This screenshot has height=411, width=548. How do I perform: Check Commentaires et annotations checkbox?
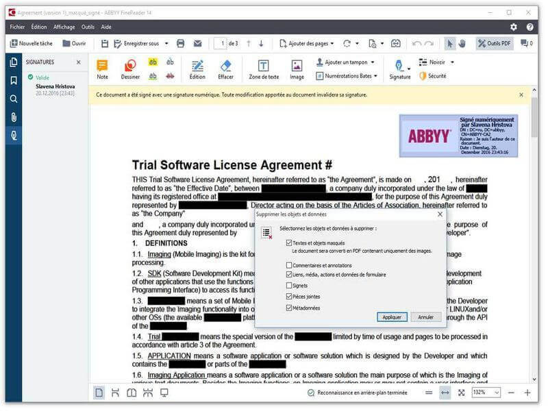[x=289, y=265]
